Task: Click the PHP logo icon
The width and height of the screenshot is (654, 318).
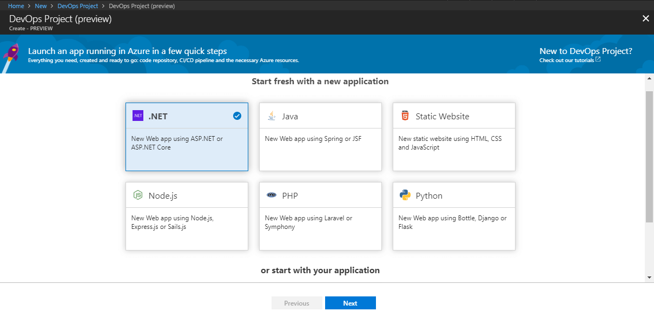Action: pyautogui.click(x=272, y=195)
